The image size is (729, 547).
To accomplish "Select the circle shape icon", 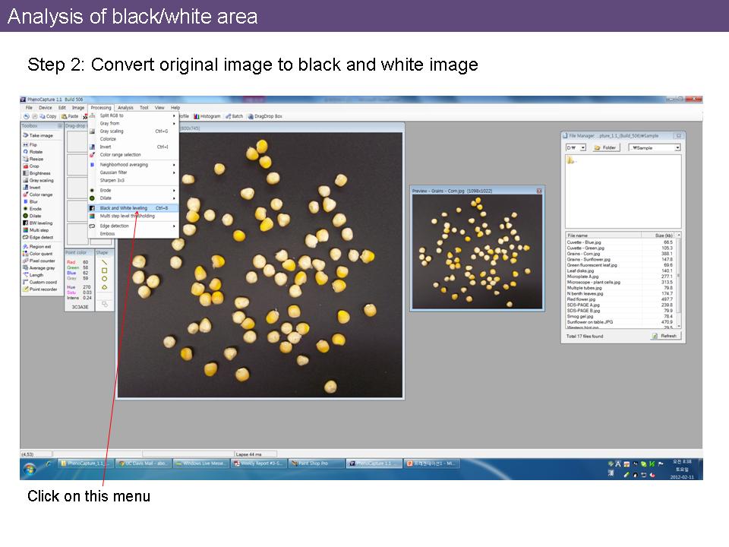I will (x=104, y=278).
